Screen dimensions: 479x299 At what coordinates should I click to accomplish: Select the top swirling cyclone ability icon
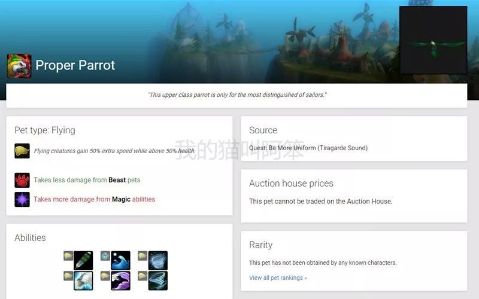[158, 260]
